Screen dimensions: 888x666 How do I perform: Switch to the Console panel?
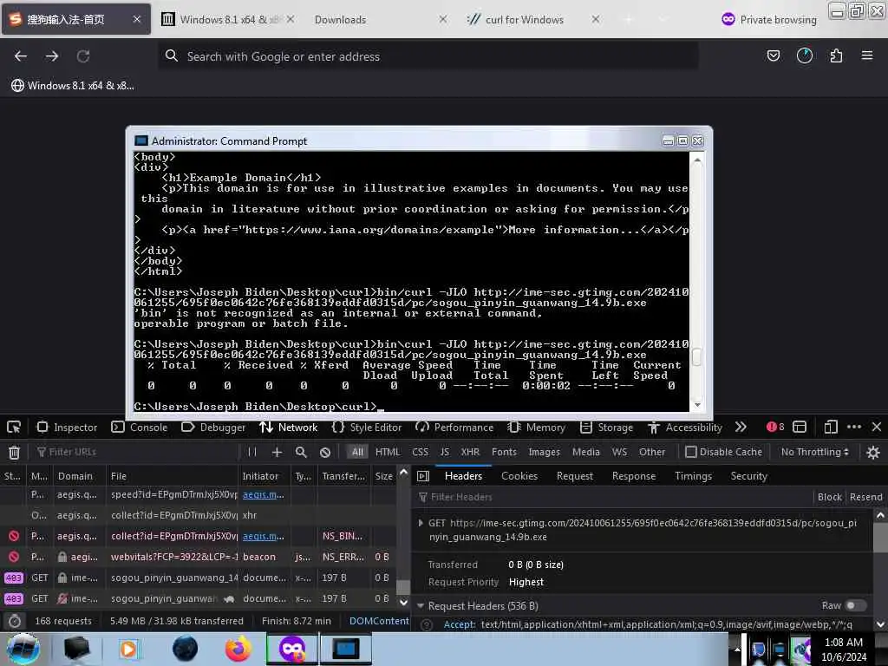pos(140,427)
